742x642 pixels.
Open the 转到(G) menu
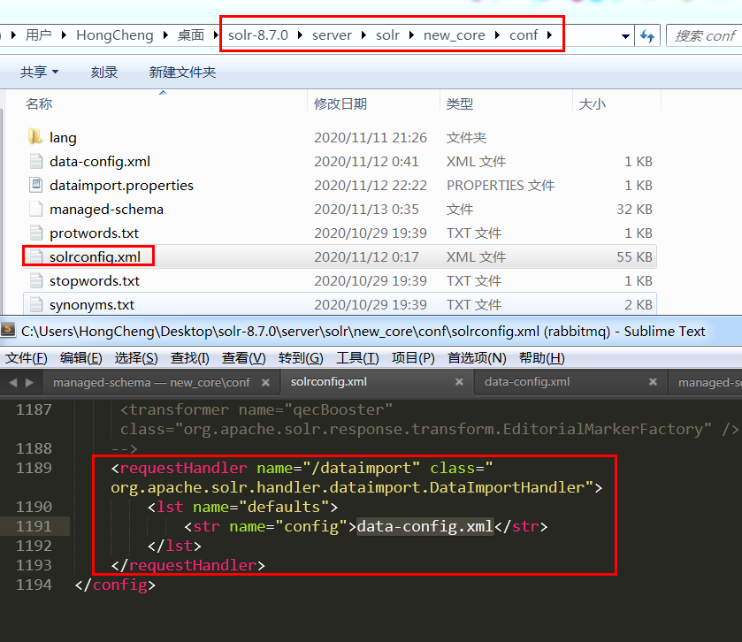pos(301,357)
